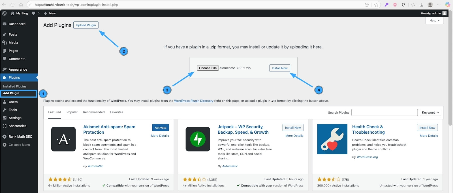Viewport: 453px width, 193px height.
Task: Open More Details for Health Check
Action: (429, 136)
